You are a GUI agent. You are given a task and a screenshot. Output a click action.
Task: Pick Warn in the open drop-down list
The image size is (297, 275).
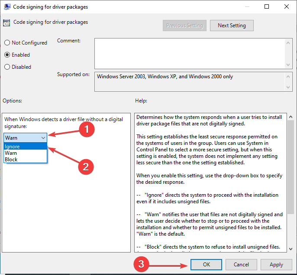click(x=11, y=153)
